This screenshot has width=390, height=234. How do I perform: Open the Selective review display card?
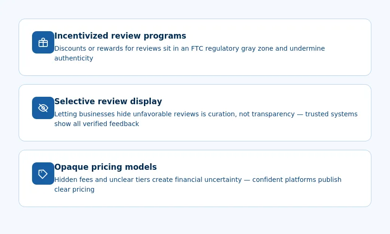coord(195,113)
